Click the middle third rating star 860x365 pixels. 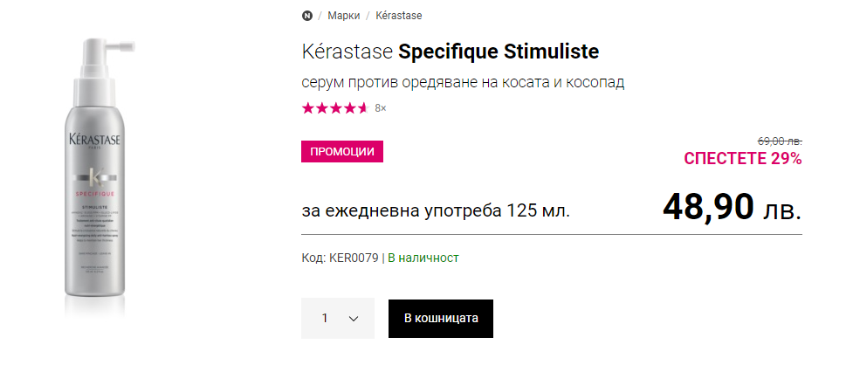335,108
